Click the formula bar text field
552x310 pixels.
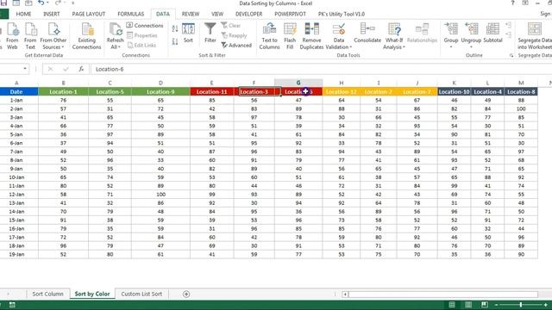pos(321,69)
